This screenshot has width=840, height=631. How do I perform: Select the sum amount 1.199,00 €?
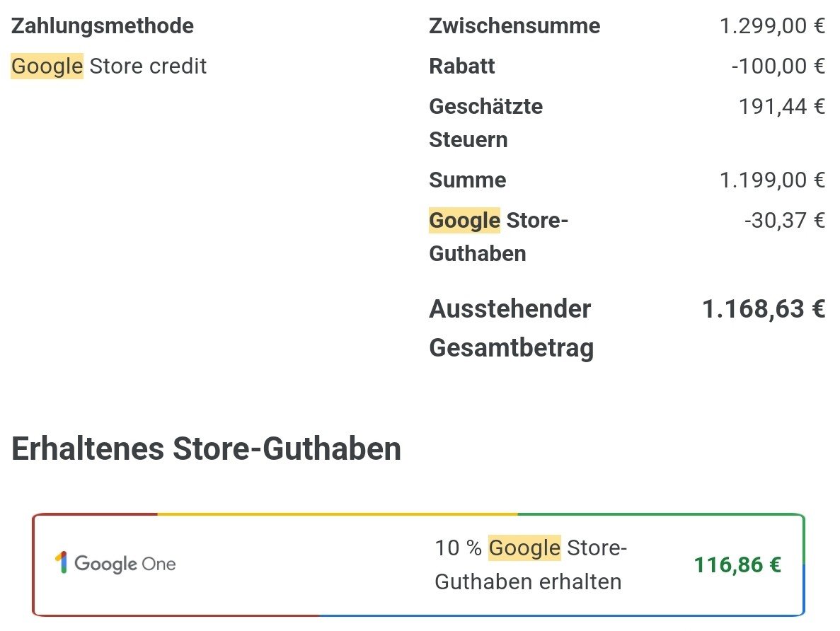point(772,180)
